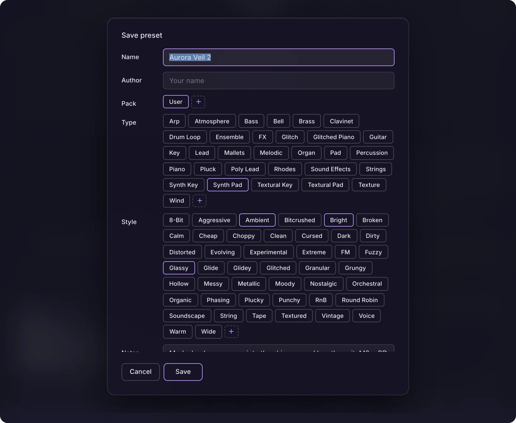Toggle the Soundscape style tag

point(187,316)
